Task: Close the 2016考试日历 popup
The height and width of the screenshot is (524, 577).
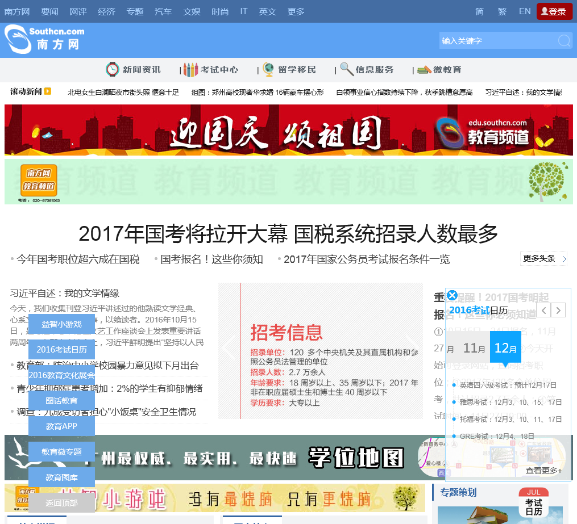Action: pos(453,295)
